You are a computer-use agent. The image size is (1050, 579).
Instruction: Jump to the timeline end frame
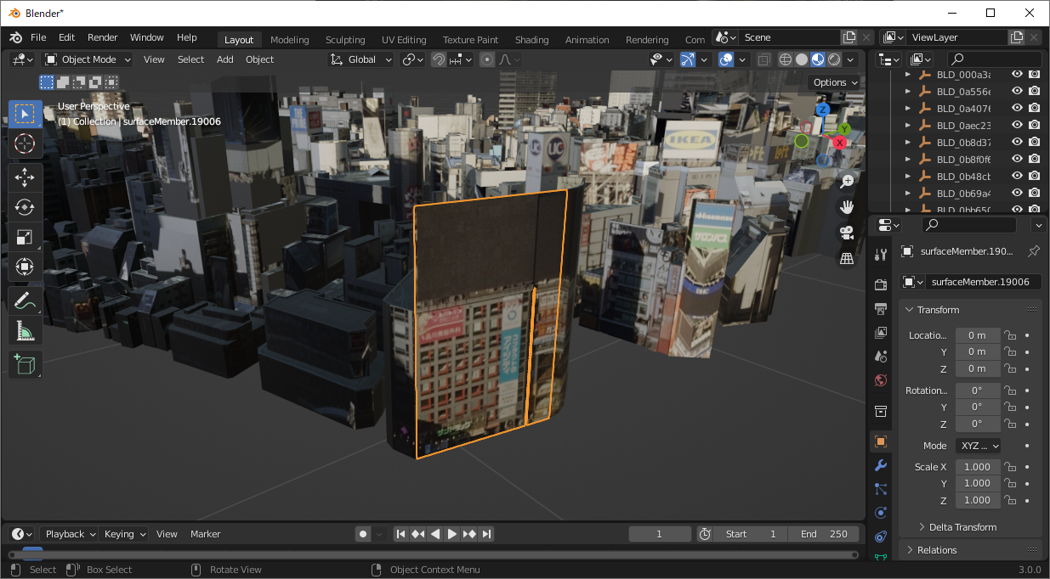click(x=486, y=534)
